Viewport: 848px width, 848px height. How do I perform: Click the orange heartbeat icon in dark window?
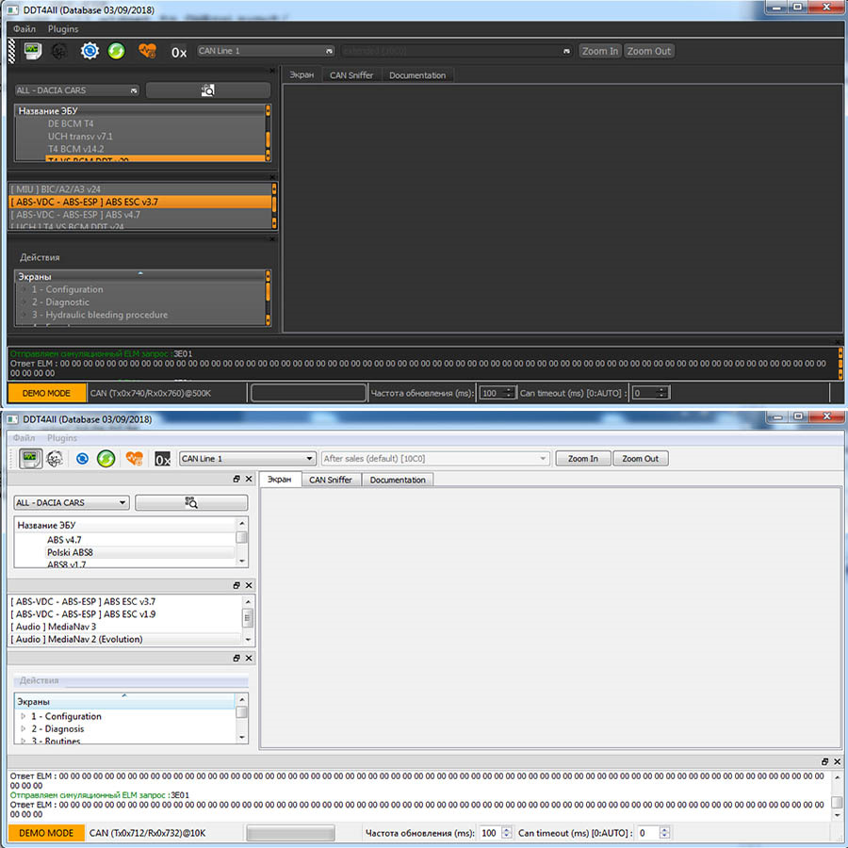tap(147, 52)
